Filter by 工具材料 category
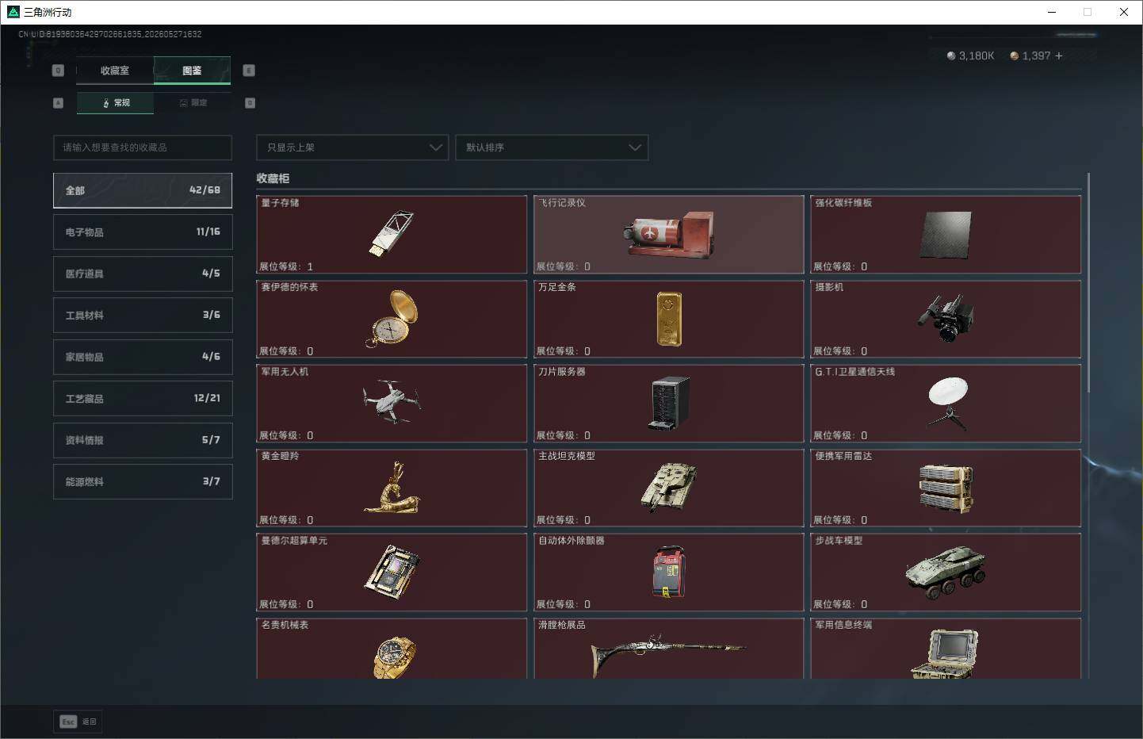The image size is (1143, 739). (x=143, y=315)
